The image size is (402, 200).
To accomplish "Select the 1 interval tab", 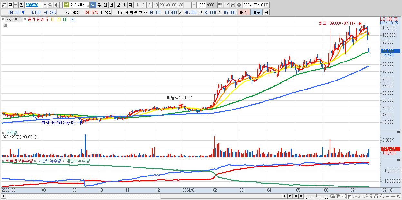I will (137, 5).
